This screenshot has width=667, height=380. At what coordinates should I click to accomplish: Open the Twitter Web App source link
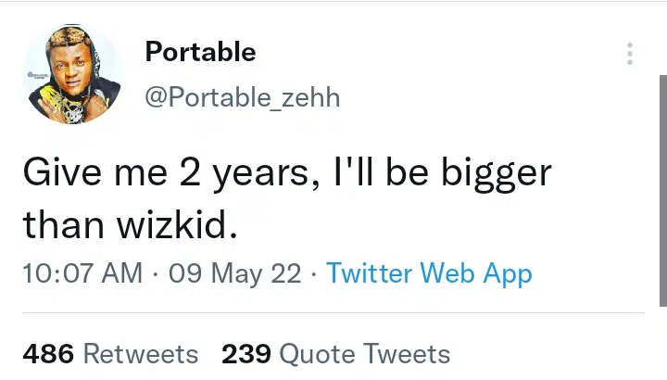[x=429, y=273]
